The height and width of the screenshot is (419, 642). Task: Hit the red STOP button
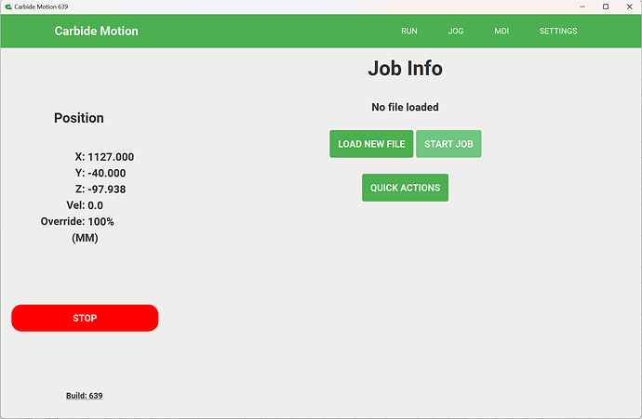(85, 318)
